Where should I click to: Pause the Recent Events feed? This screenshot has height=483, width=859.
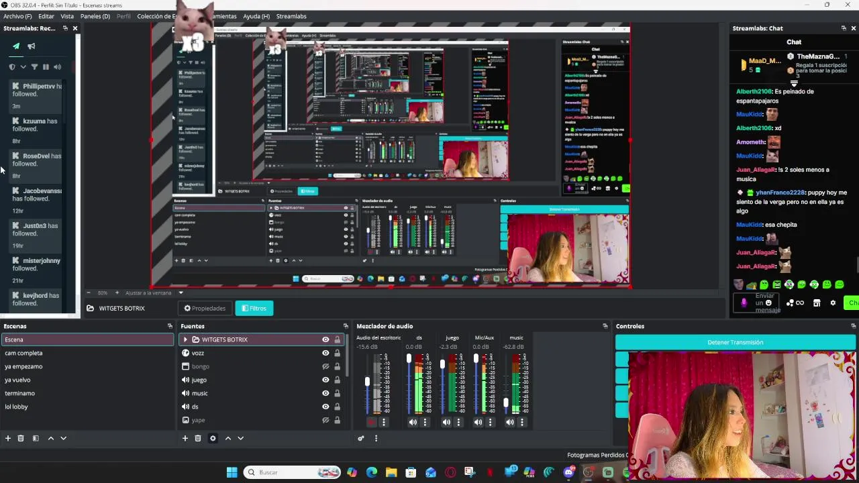coord(46,67)
